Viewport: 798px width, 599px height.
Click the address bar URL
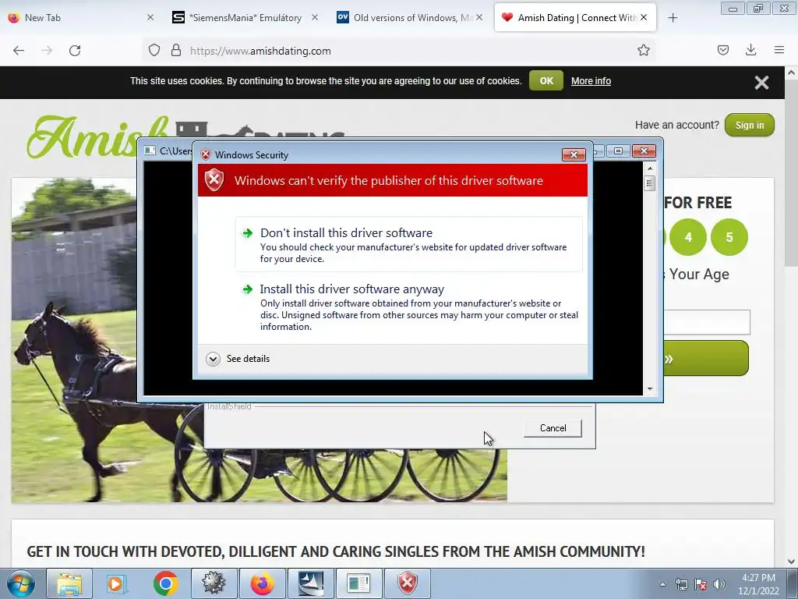tap(260, 51)
